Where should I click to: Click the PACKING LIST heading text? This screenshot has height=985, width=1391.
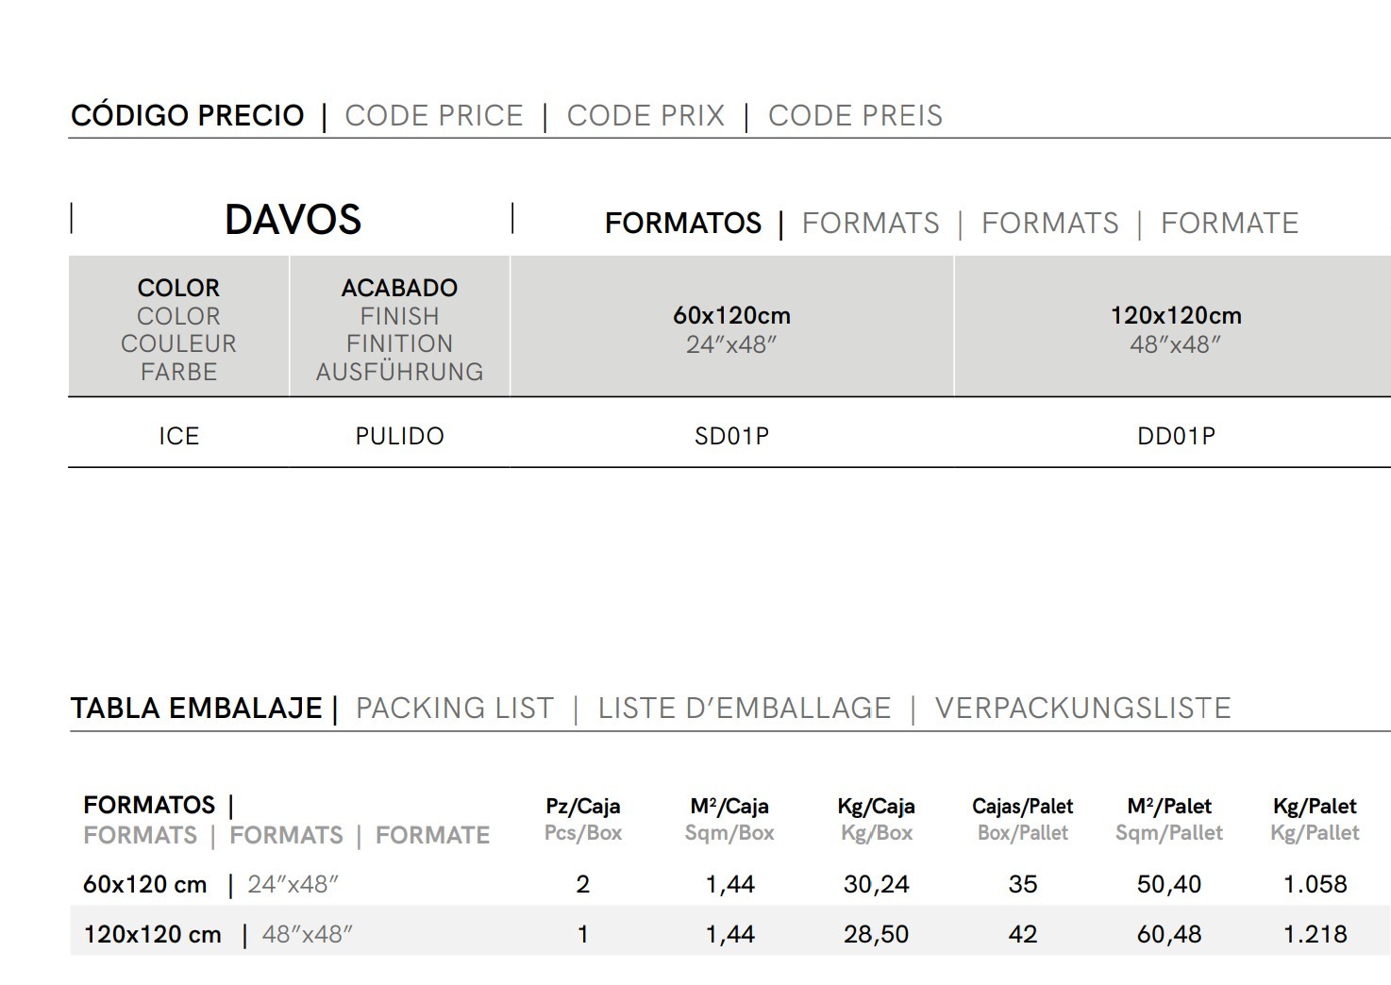[x=455, y=709]
